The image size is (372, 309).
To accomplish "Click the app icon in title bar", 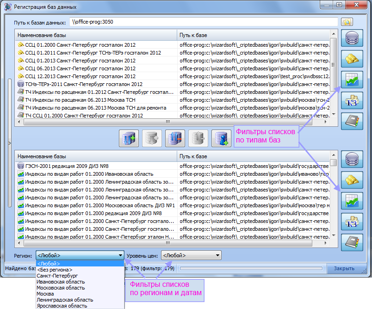I will (8, 6).
